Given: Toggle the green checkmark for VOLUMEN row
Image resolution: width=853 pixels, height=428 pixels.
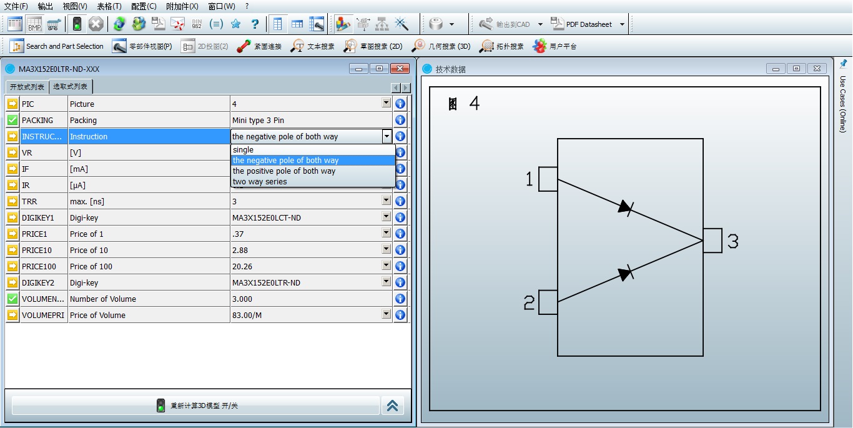Looking at the screenshot, I should point(12,299).
